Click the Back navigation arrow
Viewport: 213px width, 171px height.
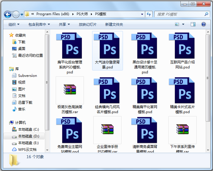(x=8, y=14)
